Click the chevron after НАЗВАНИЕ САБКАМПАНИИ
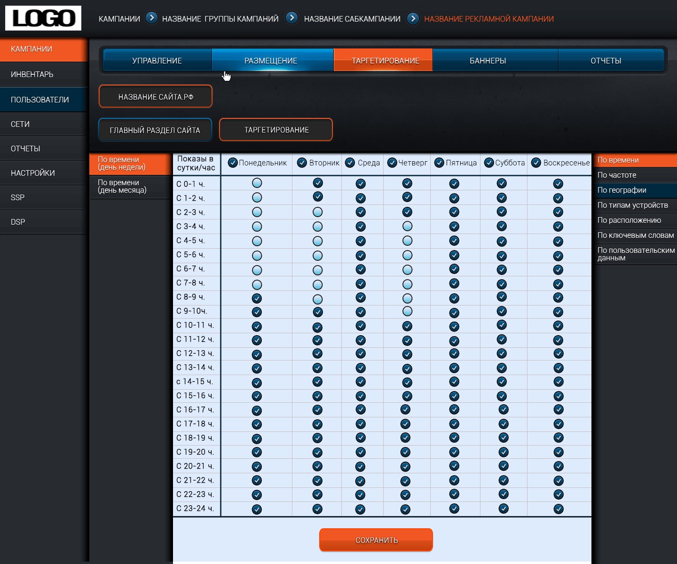This screenshot has width=677, height=564. (x=413, y=18)
